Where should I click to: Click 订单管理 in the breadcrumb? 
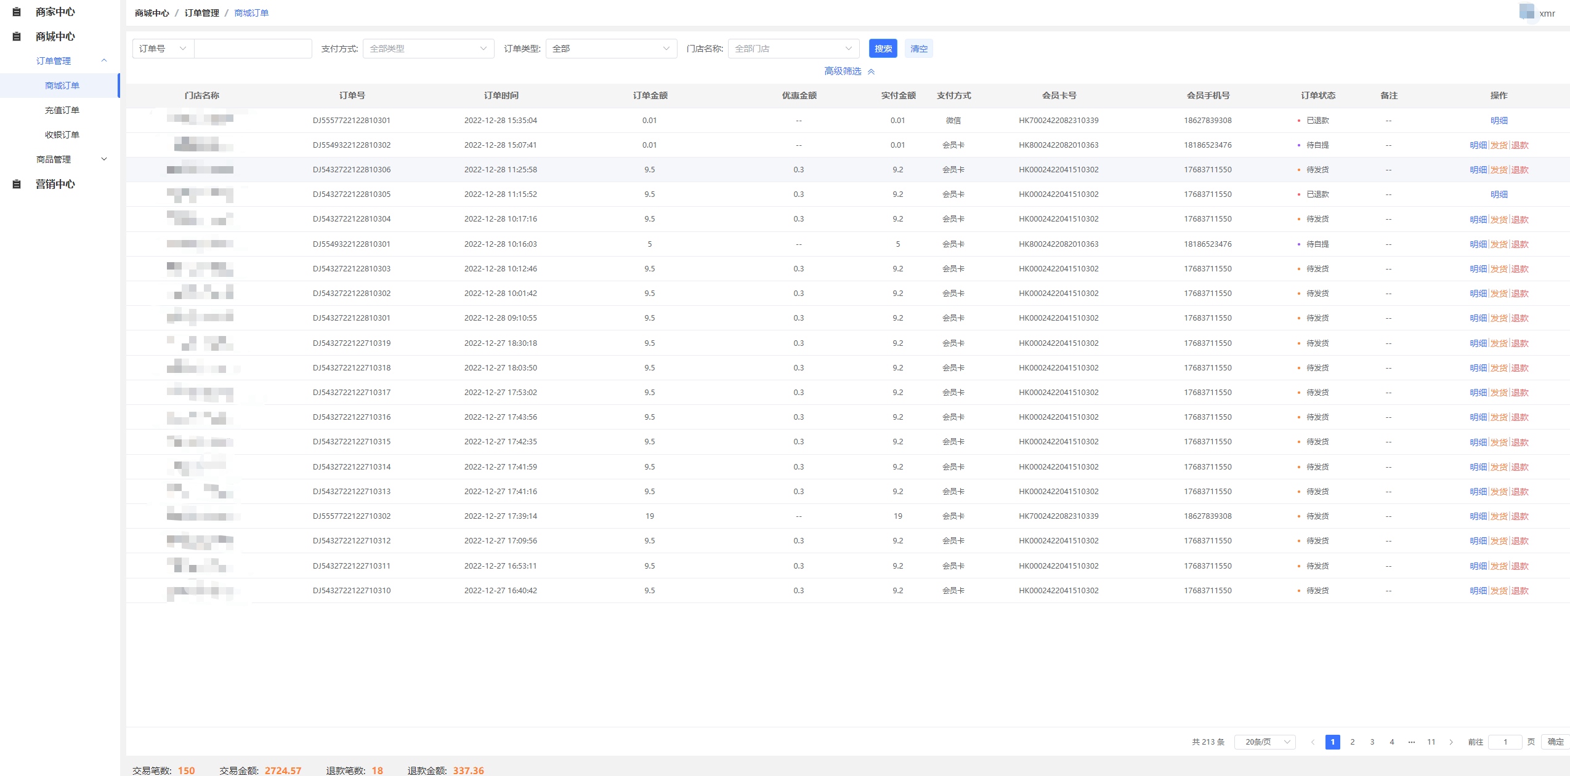(201, 13)
